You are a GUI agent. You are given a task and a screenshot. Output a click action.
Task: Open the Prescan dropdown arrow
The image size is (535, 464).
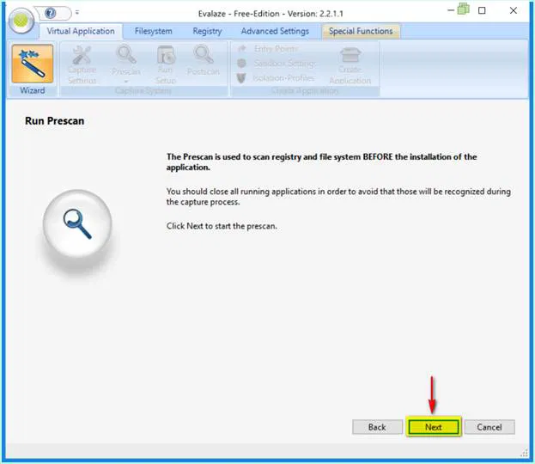pyautogui.click(x=126, y=82)
